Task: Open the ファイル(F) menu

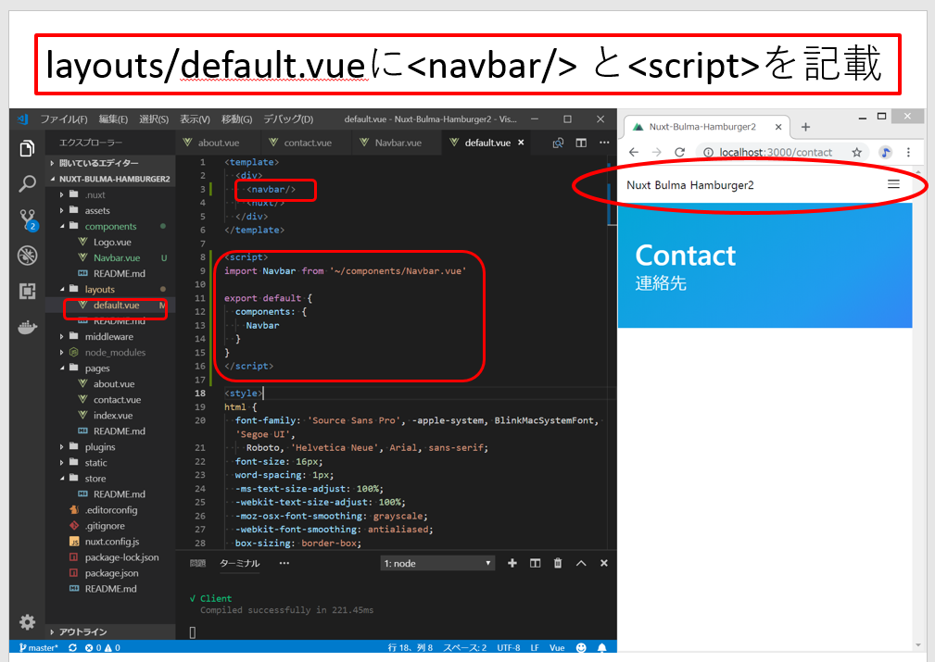Action: 63,119
